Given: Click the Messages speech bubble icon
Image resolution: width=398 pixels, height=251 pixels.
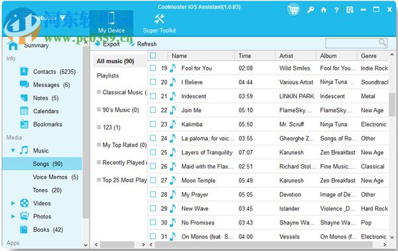Looking at the screenshot, I should tap(24, 84).
